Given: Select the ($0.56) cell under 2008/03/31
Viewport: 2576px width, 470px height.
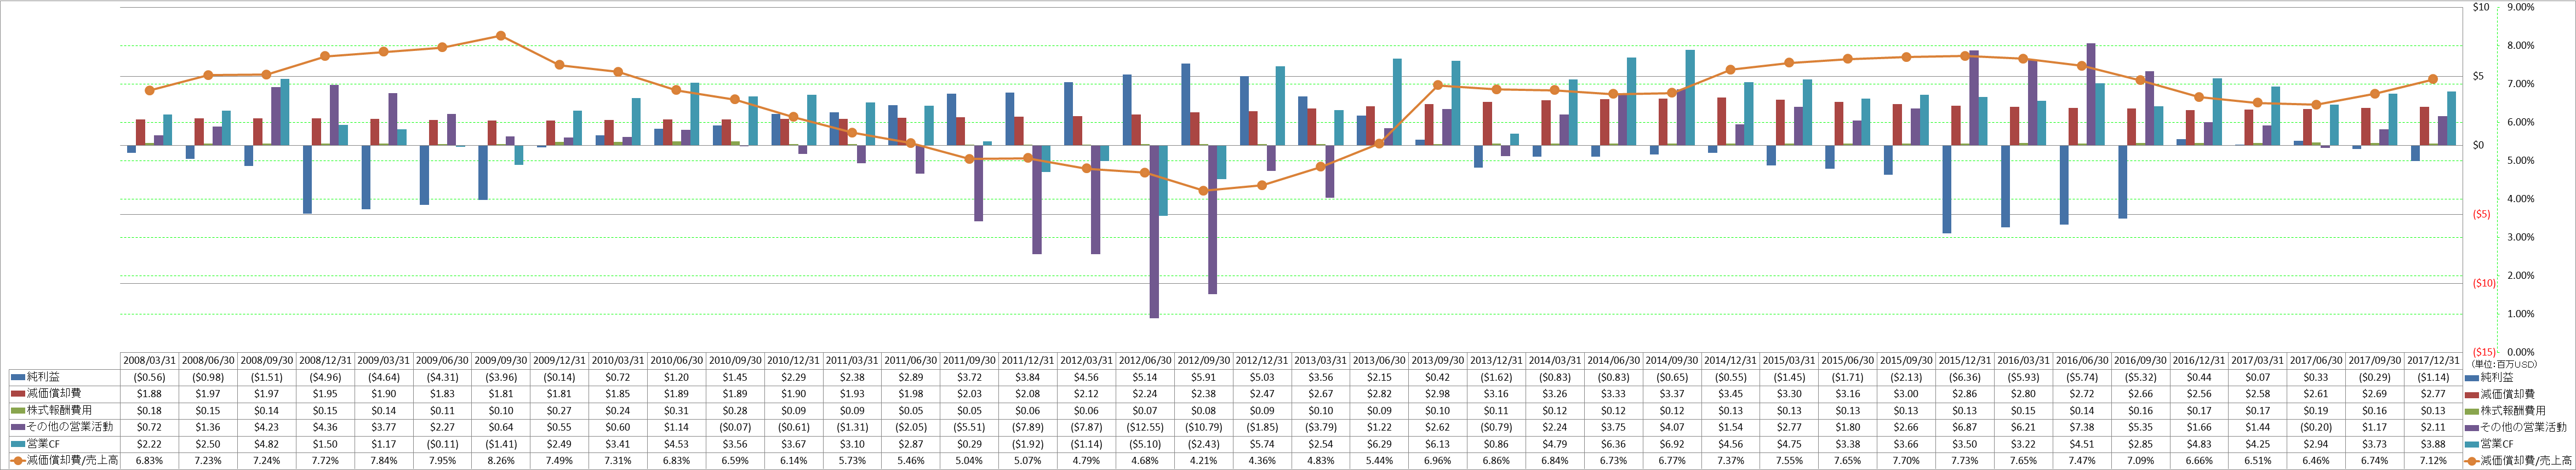Looking at the screenshot, I should pos(149,377).
